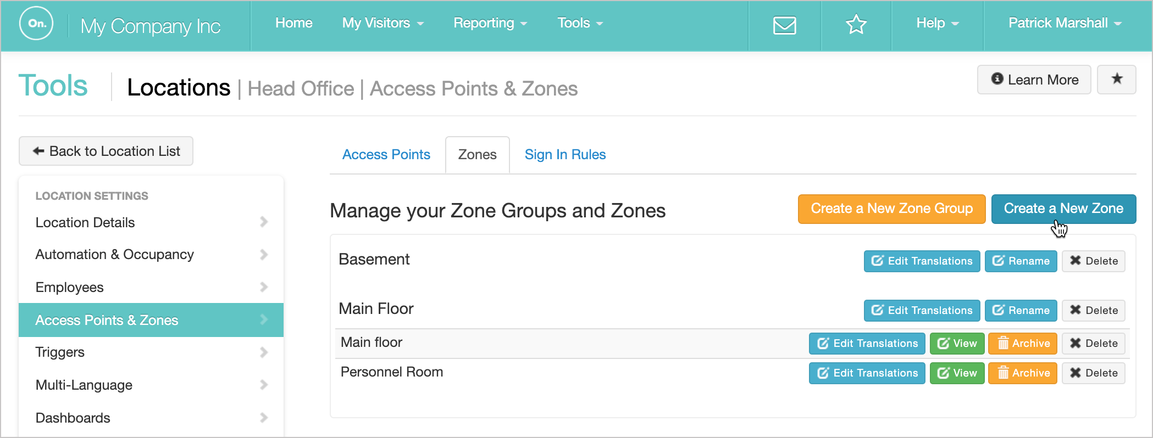1153x438 pixels.
Task: Click the On. company logo icon
Action: (x=36, y=24)
